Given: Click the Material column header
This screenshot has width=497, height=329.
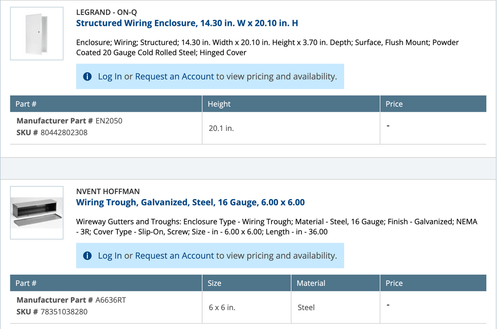Looking at the screenshot, I should tap(336, 283).
